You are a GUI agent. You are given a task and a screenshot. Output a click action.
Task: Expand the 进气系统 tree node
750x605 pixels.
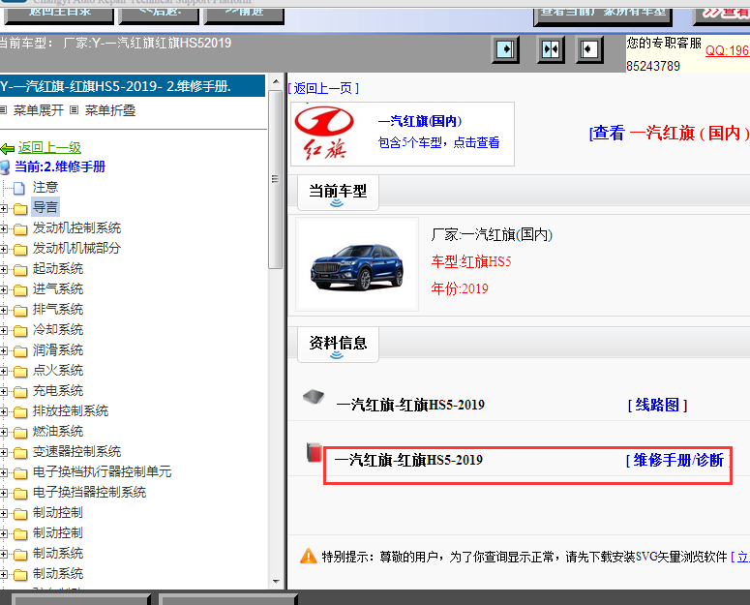(x=3, y=289)
